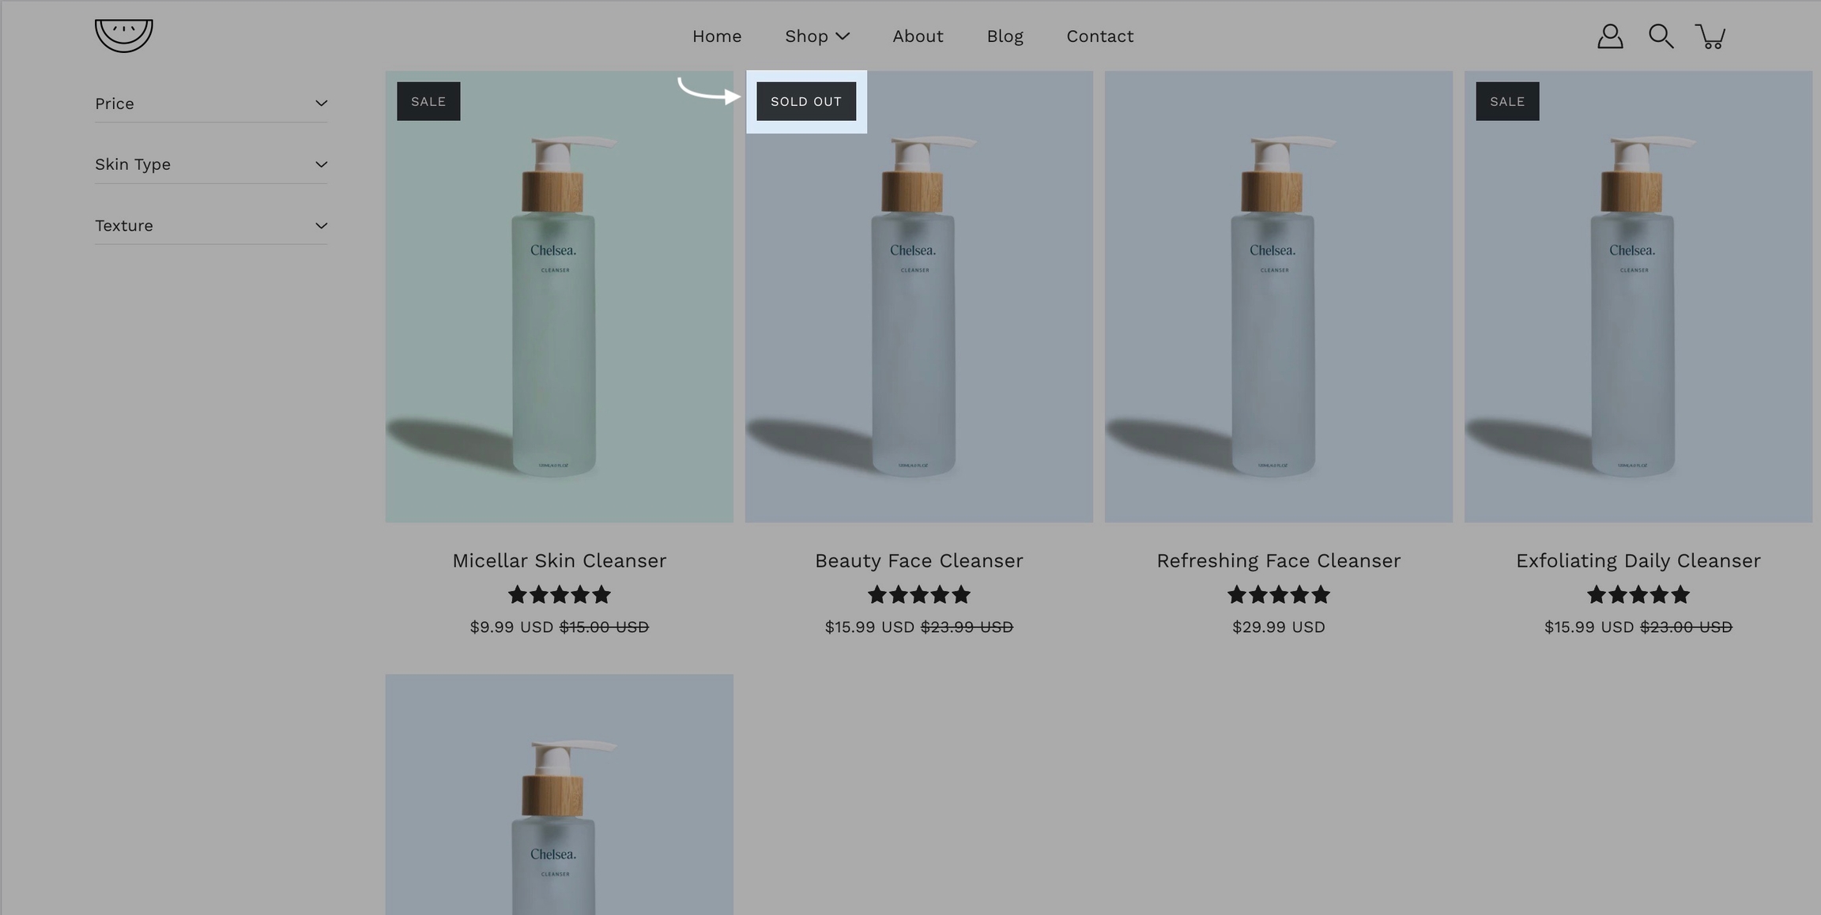
Task: Open the About page
Action: tap(918, 36)
